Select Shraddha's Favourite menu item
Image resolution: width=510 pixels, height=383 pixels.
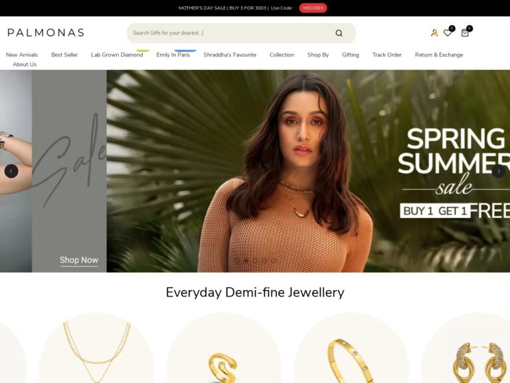230,55
